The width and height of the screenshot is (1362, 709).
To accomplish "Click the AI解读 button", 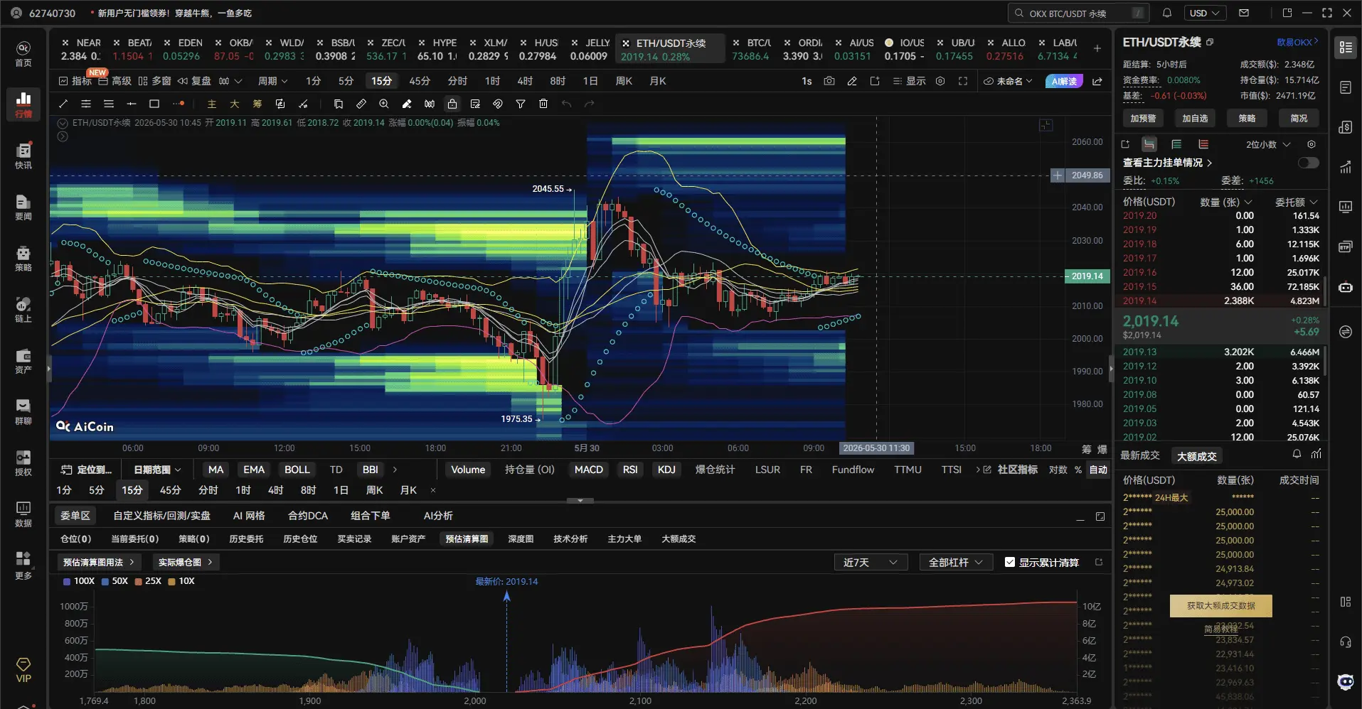I will [1064, 81].
